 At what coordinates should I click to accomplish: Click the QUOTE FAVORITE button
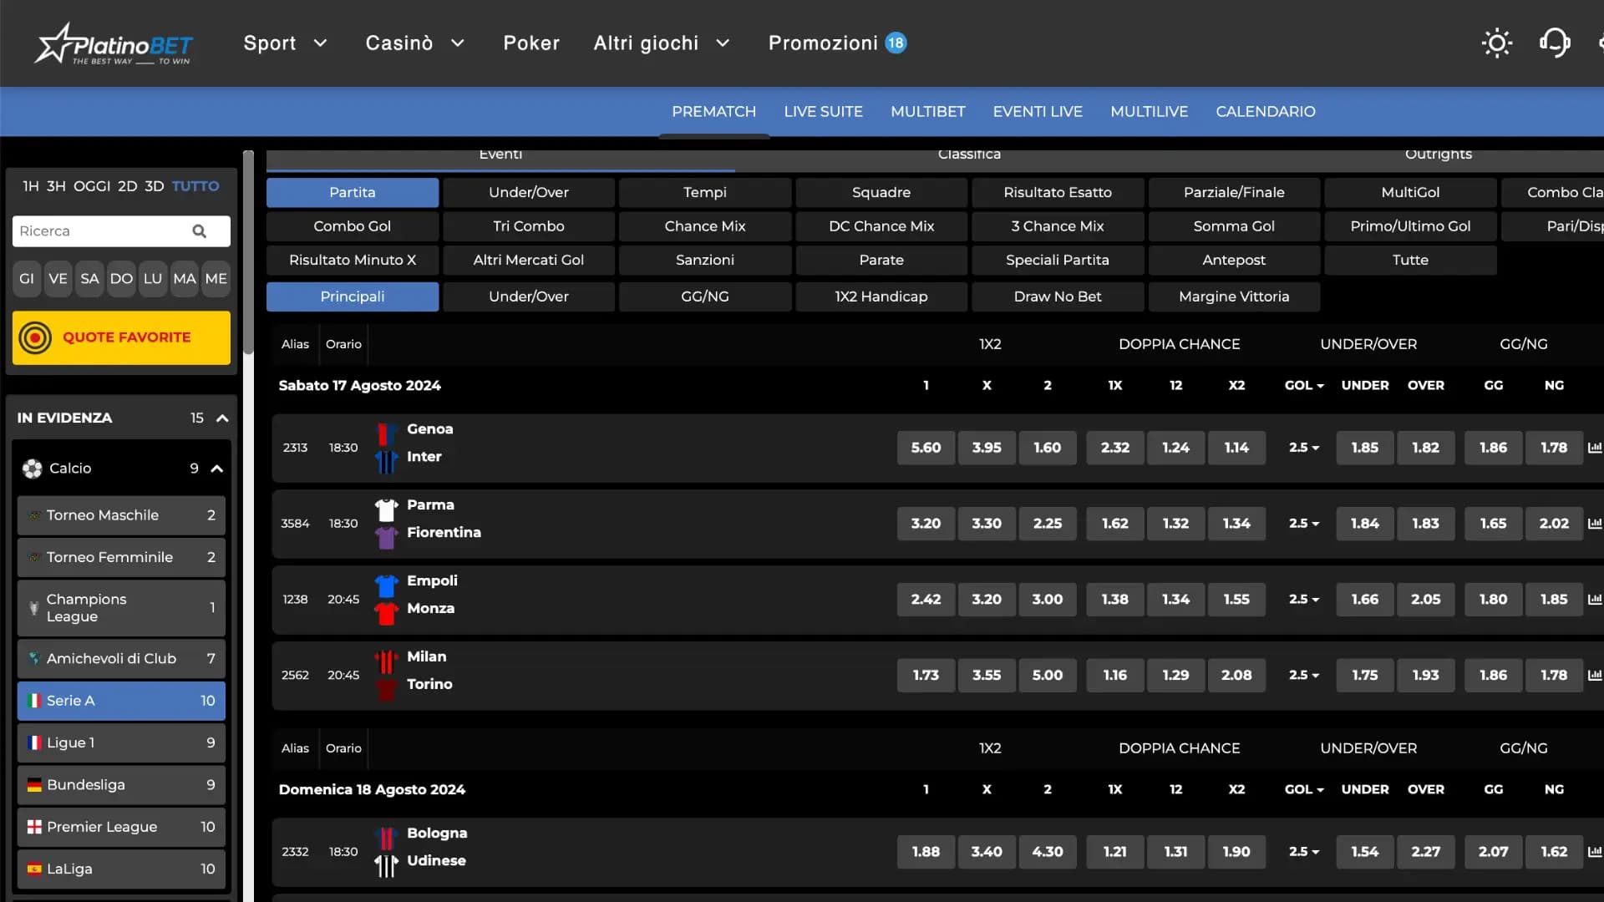point(121,337)
